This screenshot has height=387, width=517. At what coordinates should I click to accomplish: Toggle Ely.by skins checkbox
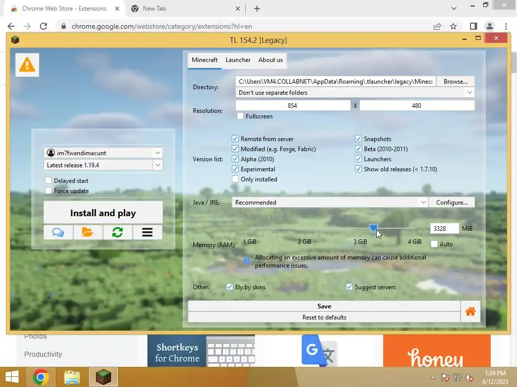tap(230, 287)
